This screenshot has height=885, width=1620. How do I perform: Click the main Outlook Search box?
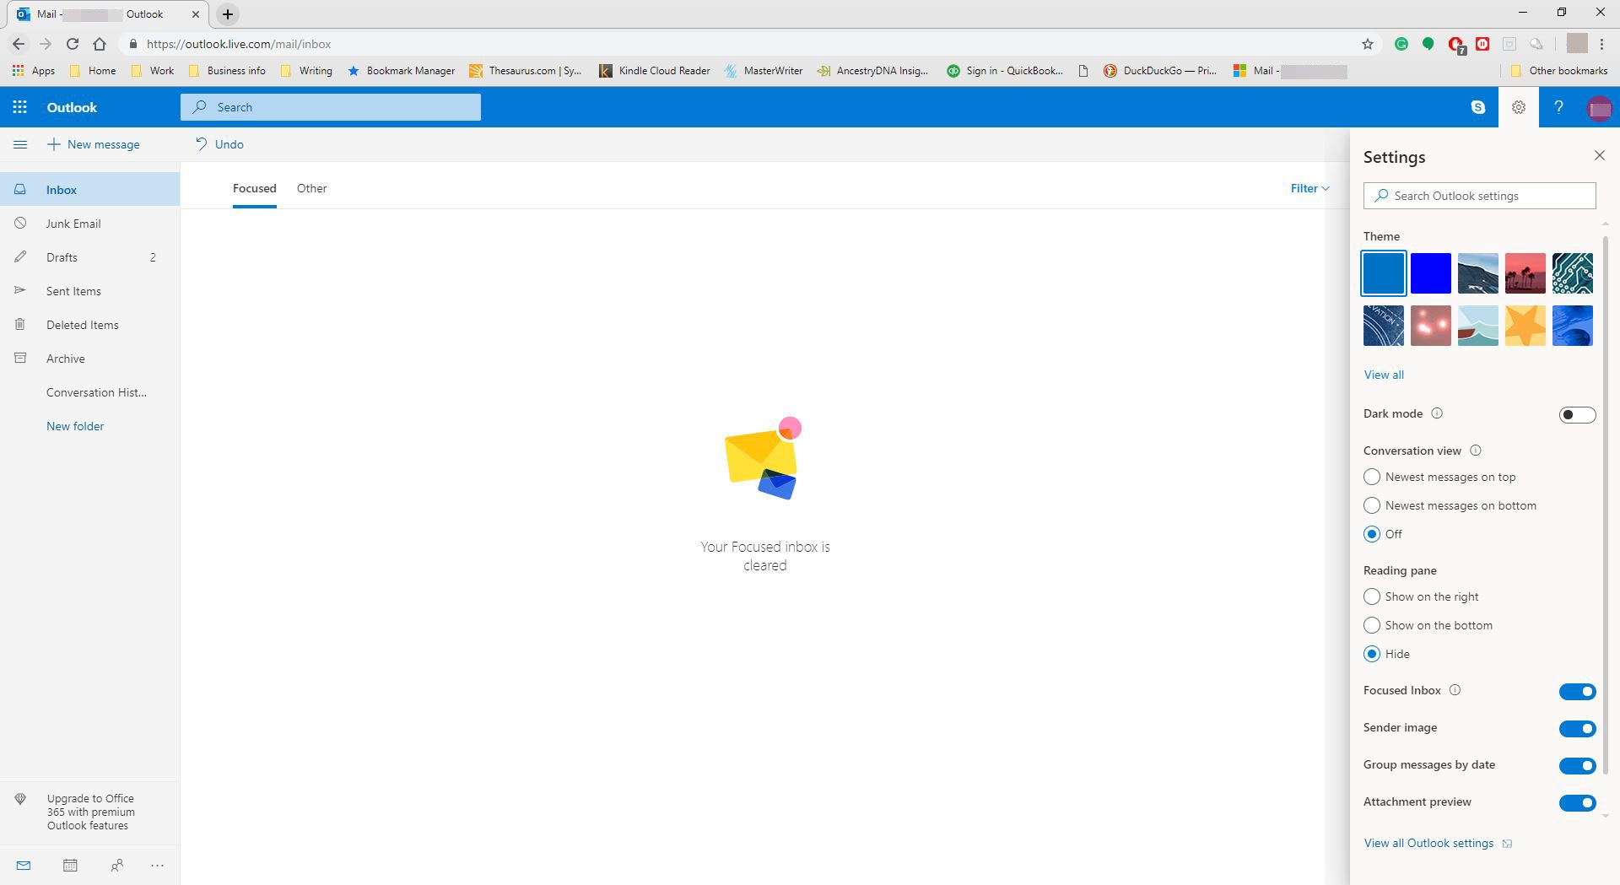(x=330, y=107)
